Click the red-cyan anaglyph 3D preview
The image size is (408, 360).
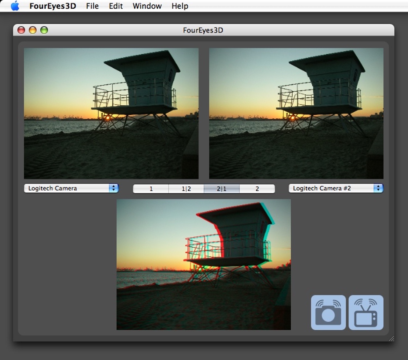204,265
